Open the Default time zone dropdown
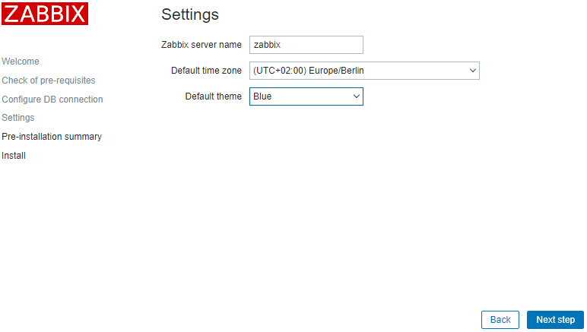The height and width of the screenshot is (332, 587). 363,71
